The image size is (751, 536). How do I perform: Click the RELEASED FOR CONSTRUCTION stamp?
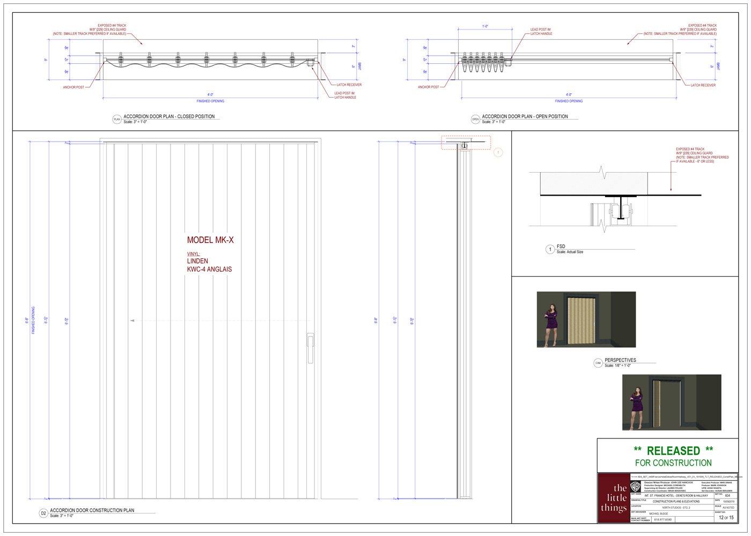pos(673,456)
